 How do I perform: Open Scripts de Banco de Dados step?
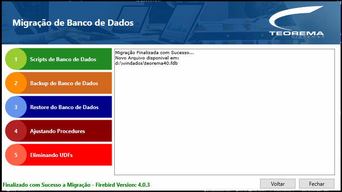(63, 59)
